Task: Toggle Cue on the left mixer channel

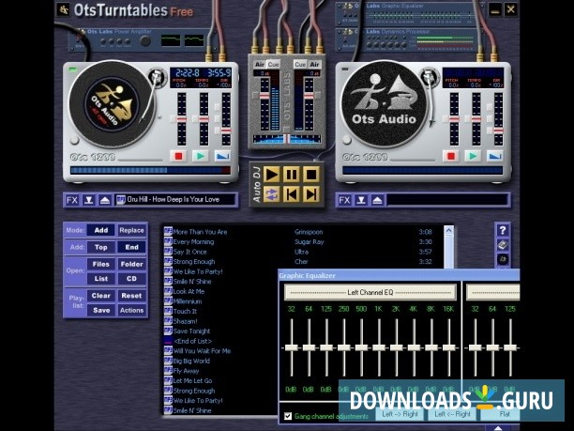Action: point(273,65)
